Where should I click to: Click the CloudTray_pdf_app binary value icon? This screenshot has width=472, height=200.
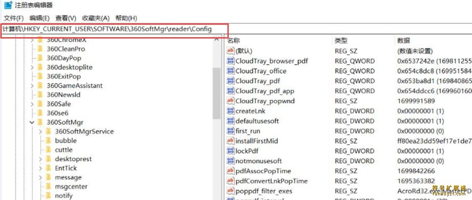(231, 91)
